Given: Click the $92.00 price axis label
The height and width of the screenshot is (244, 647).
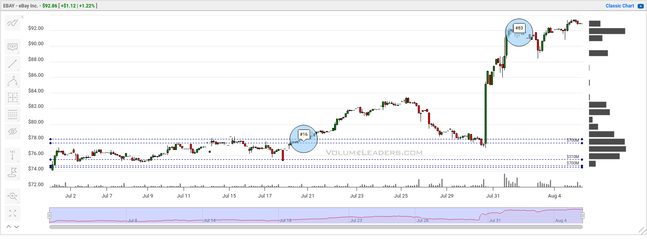Looking at the screenshot, I should 36,28.
